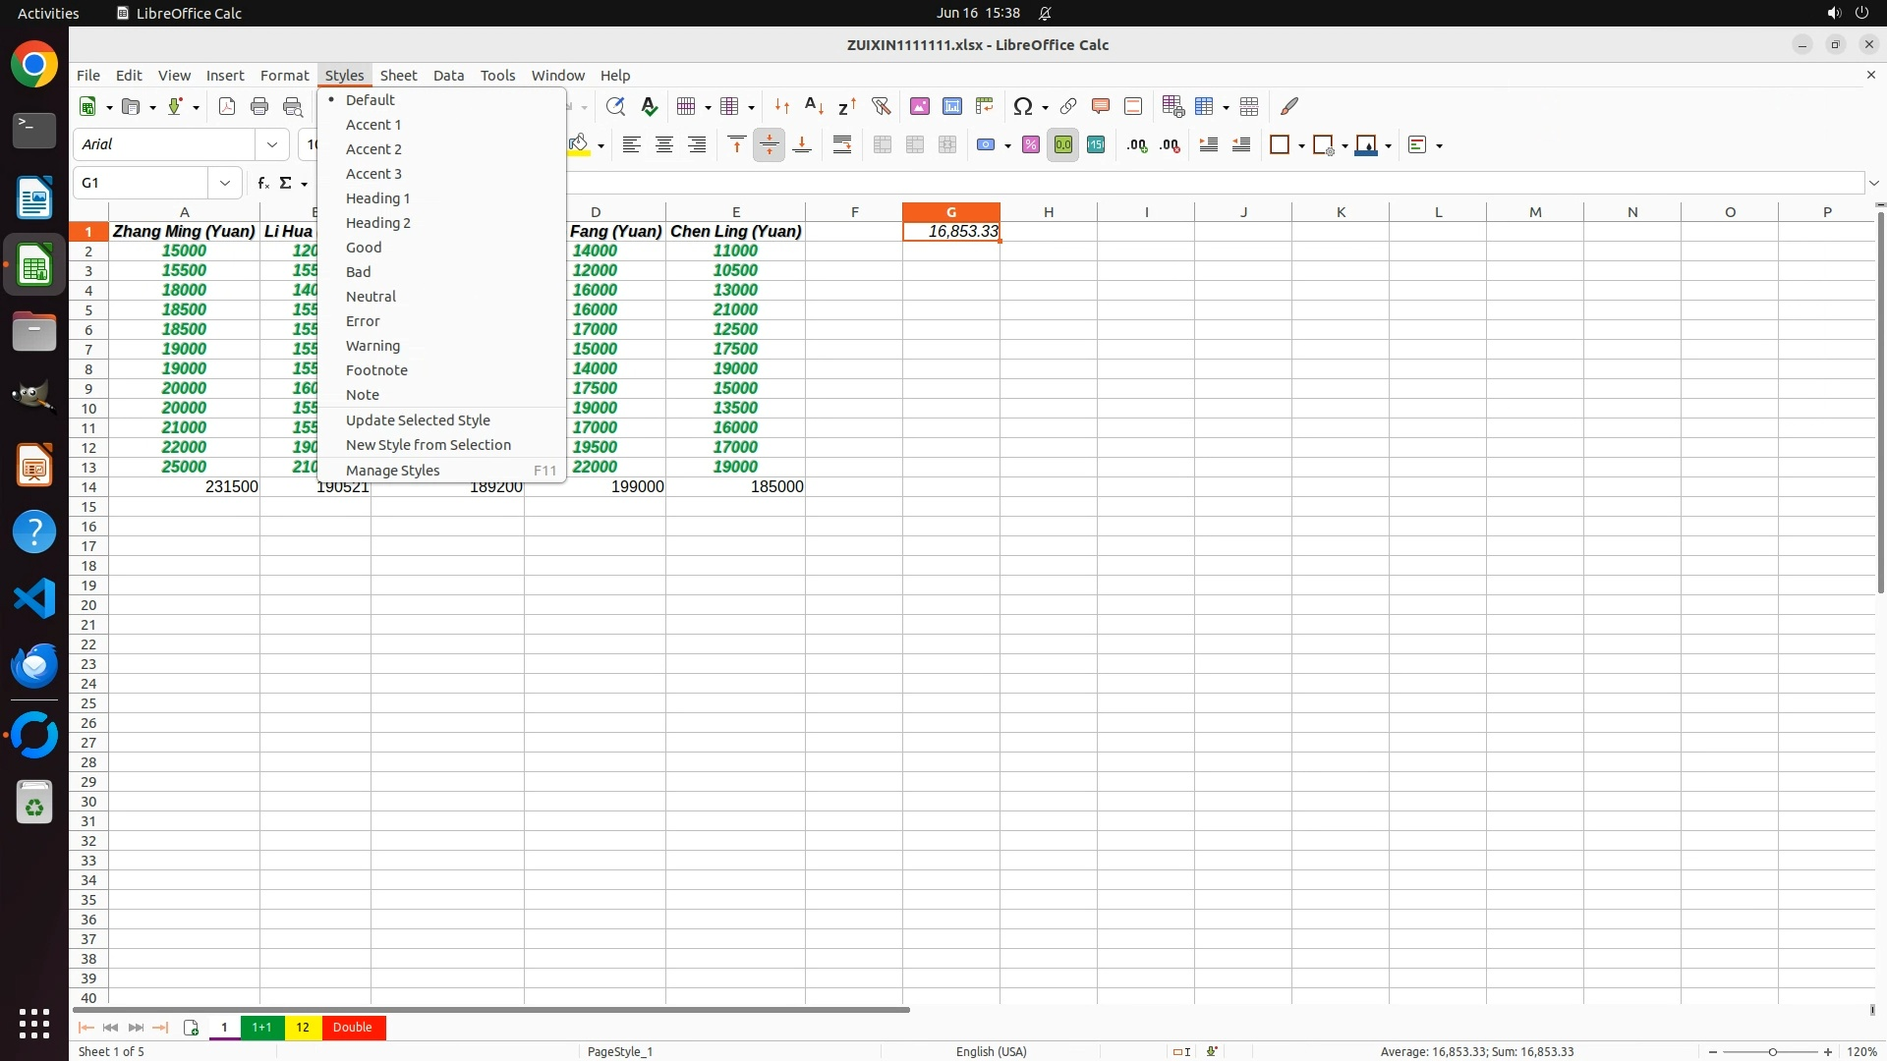Format the cell as percent

(x=1031, y=145)
